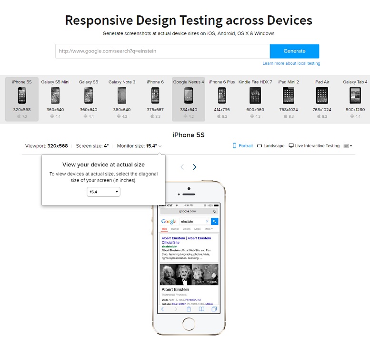The image size is (370, 338).
Task: Click the Safari back arrow in preview
Action: [162, 309]
